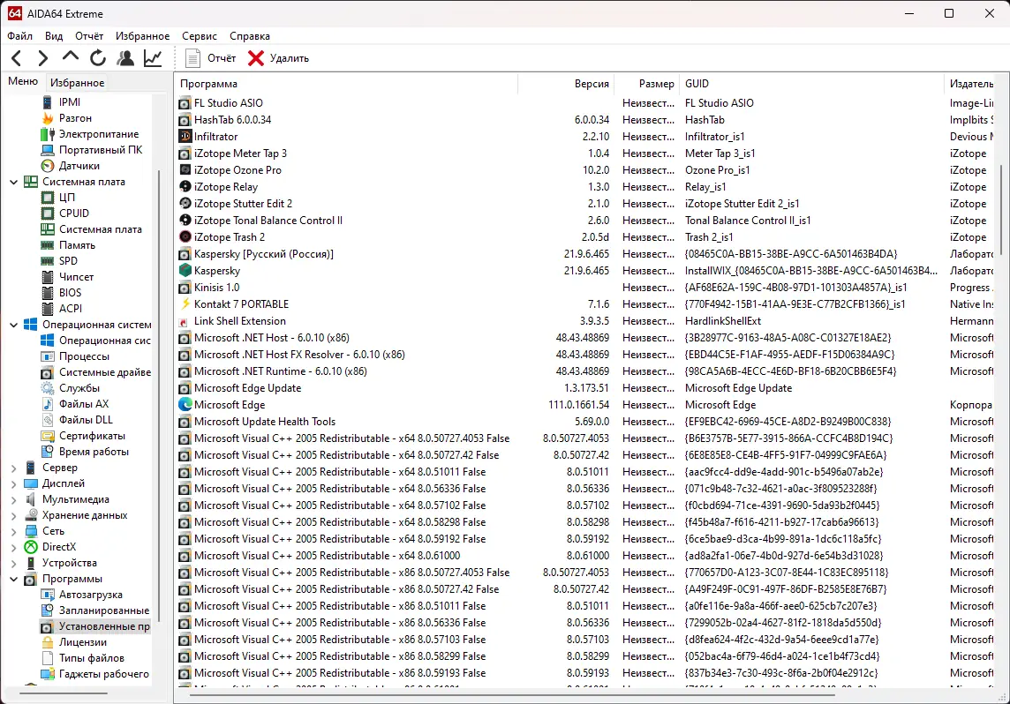Open the Отчёт menu in menu bar
Screen dimensions: 1010x704
(89, 36)
